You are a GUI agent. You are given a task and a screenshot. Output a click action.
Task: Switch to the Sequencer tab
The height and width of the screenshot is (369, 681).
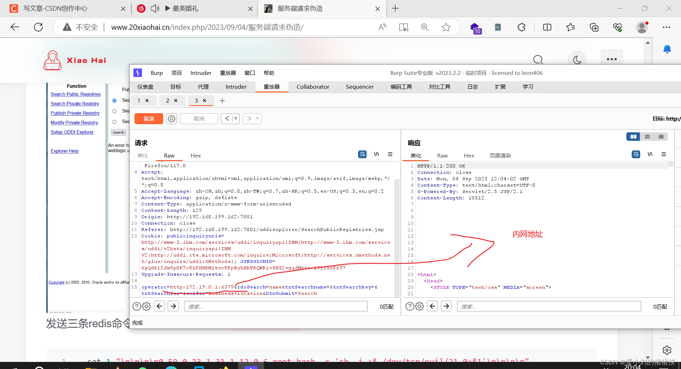pyautogui.click(x=359, y=87)
